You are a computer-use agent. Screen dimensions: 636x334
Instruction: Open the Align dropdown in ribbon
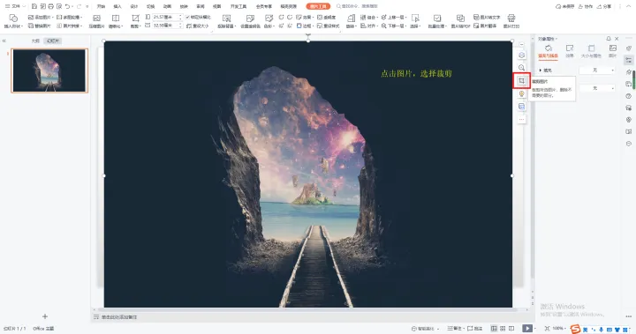[x=368, y=26]
